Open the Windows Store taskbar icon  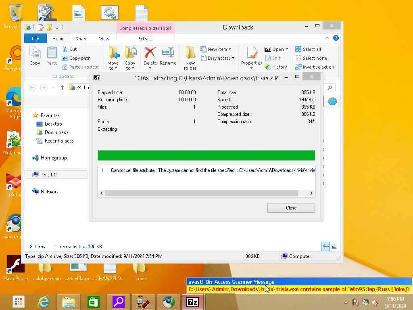[93, 302]
